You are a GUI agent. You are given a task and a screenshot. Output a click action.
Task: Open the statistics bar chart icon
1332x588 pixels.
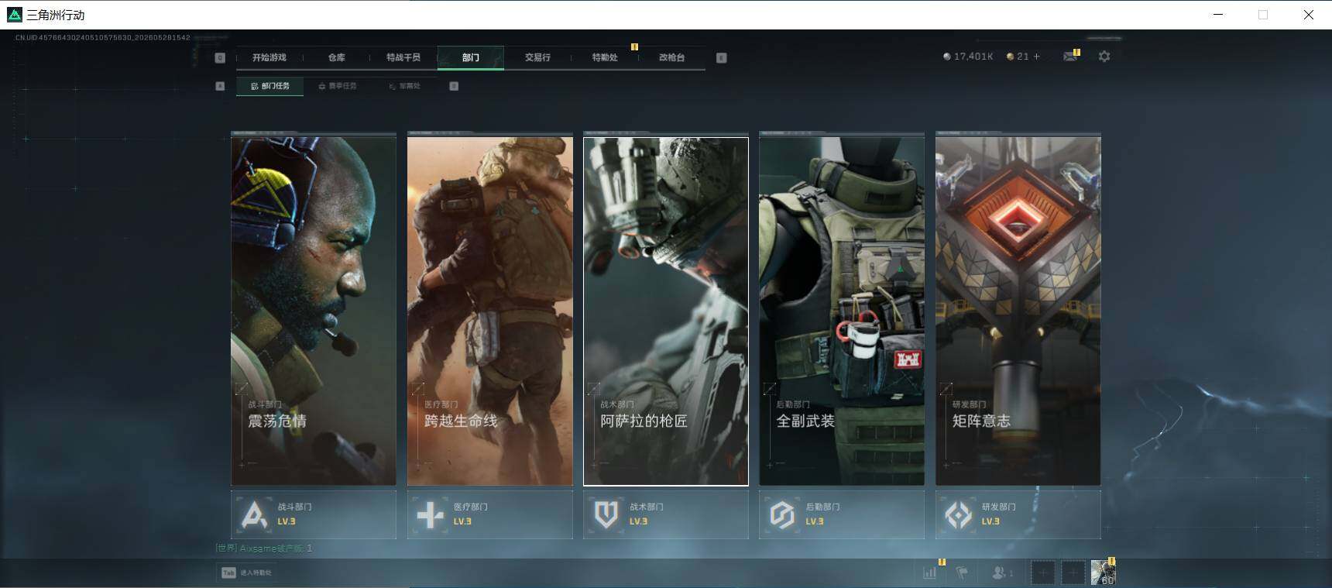pos(930,573)
